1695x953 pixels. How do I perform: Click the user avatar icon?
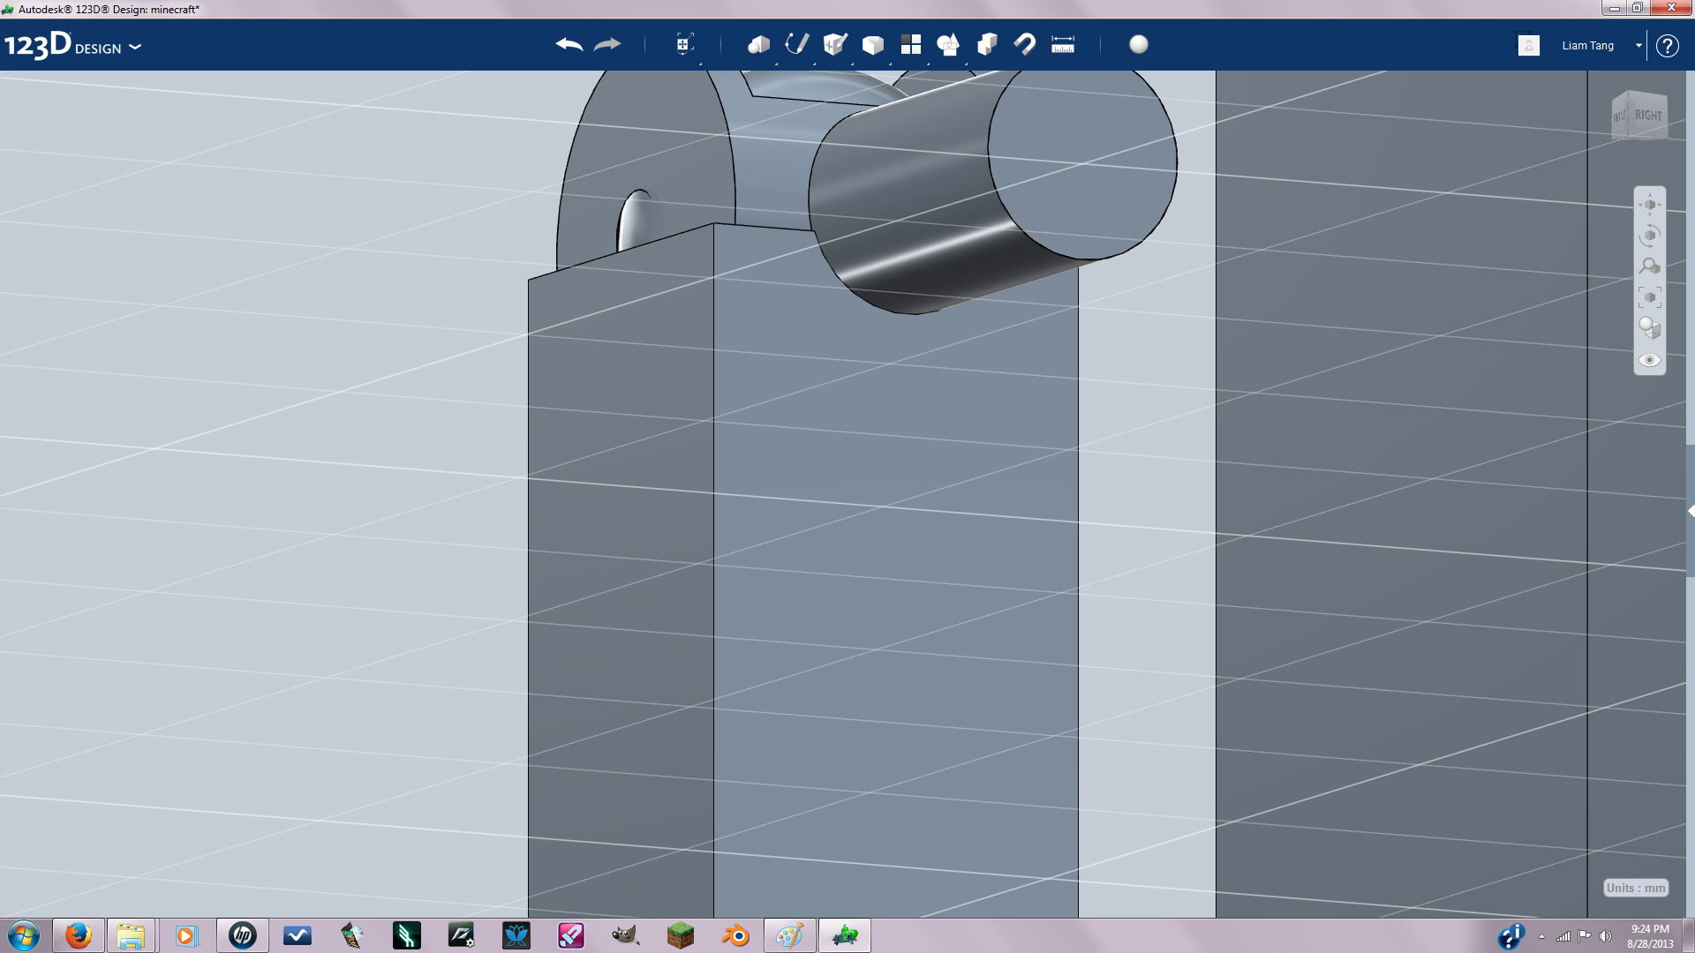(x=1529, y=45)
